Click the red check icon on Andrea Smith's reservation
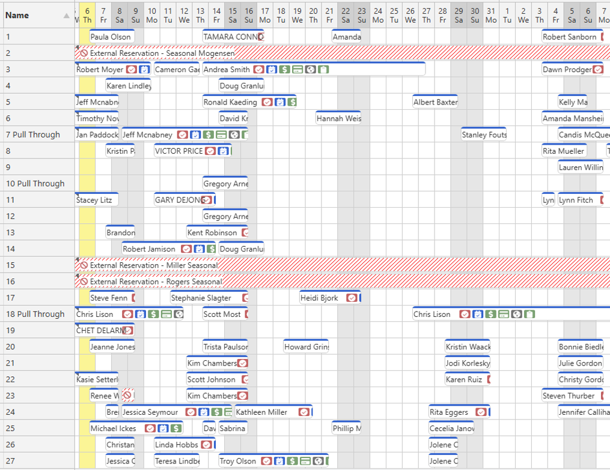This screenshot has width=610, height=470. click(x=258, y=70)
